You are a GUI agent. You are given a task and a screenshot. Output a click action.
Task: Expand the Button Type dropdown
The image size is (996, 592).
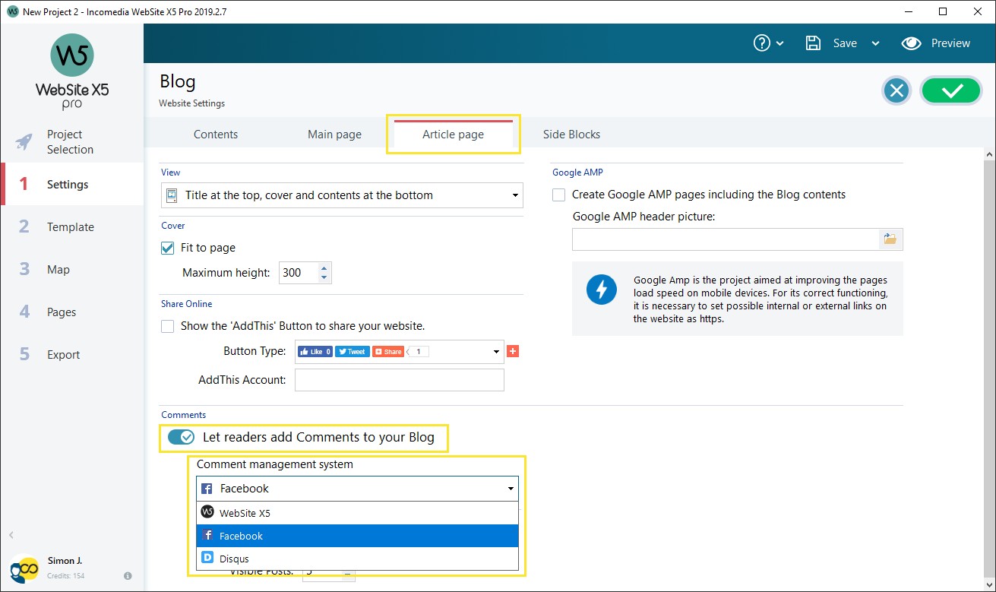coord(498,351)
